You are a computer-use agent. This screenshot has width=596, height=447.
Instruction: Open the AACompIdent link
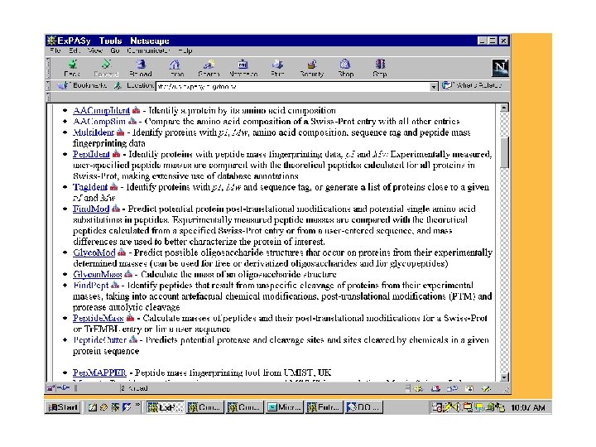(x=101, y=111)
